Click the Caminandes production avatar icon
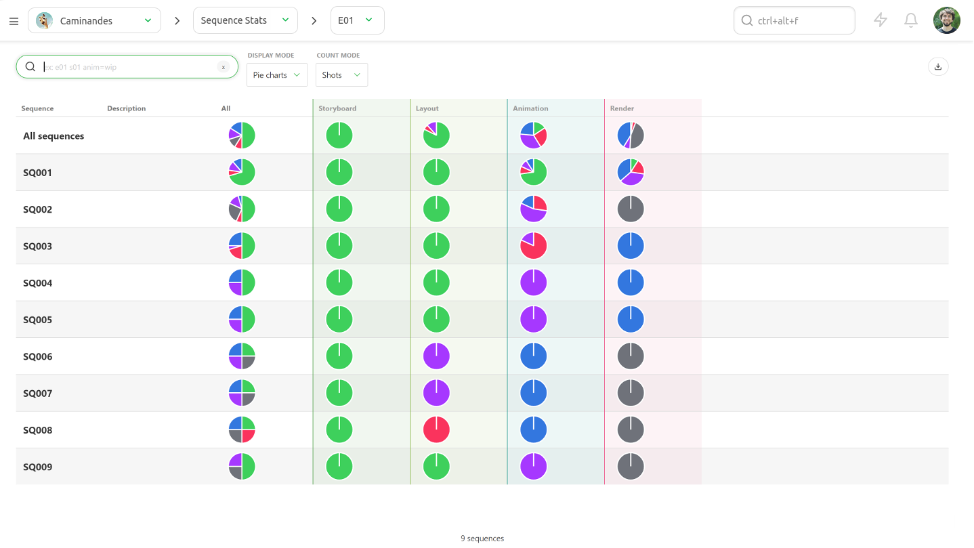This screenshot has width=974, height=548. [x=45, y=21]
